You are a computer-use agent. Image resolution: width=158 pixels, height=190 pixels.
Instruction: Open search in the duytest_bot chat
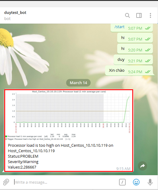tap(127, 15)
